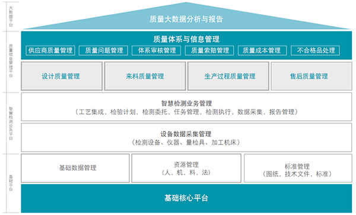This screenshot has width=356, height=215.
Task: Choose the 不合格品处理 box
Action: pyautogui.click(x=316, y=50)
